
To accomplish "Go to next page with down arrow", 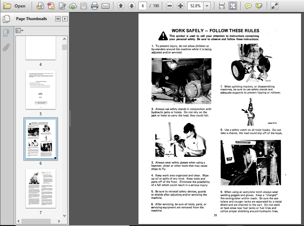I will pyautogui.click(x=132, y=6).
